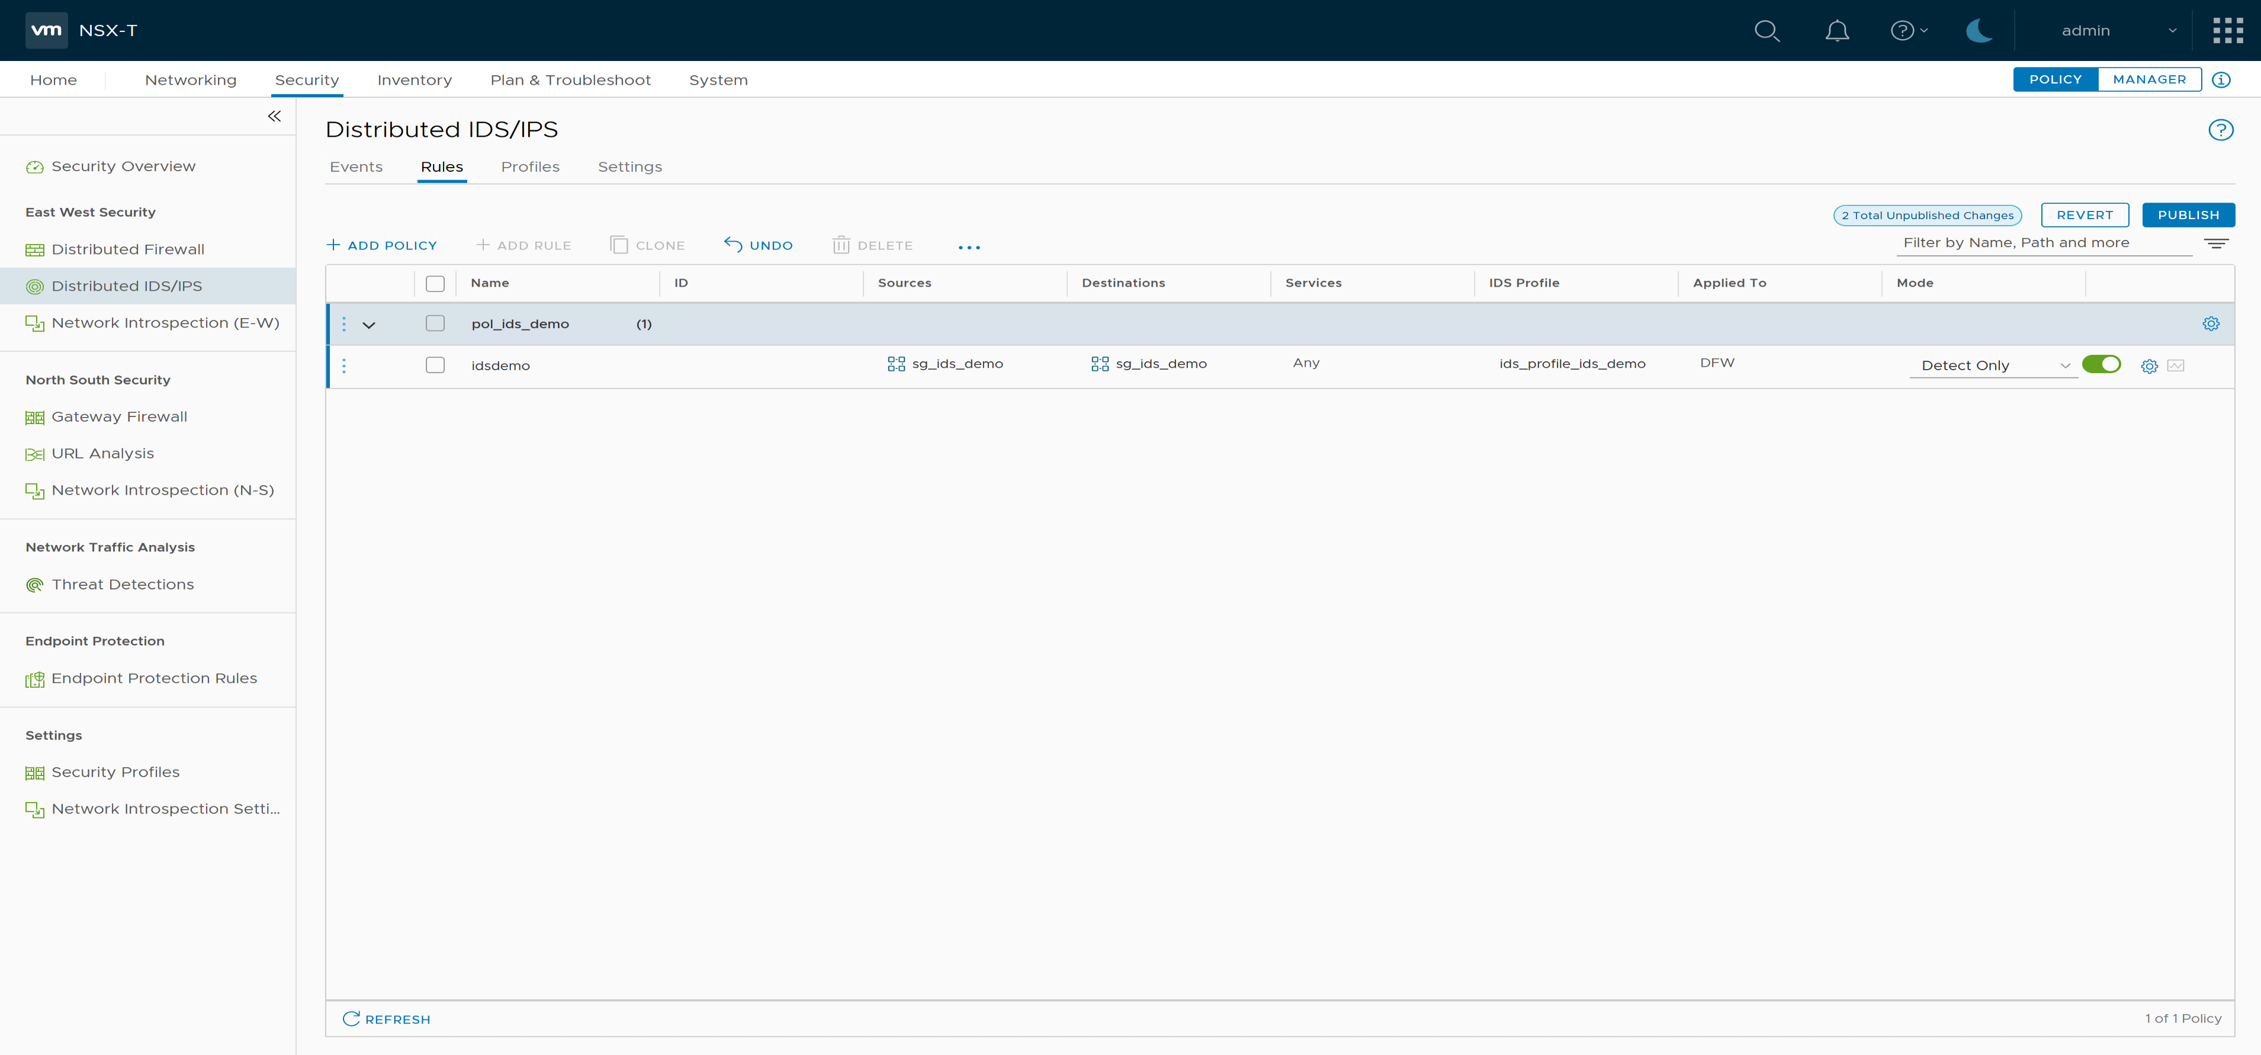Focus the Filter by Name, Path field
2261x1055 pixels.
2043,243
